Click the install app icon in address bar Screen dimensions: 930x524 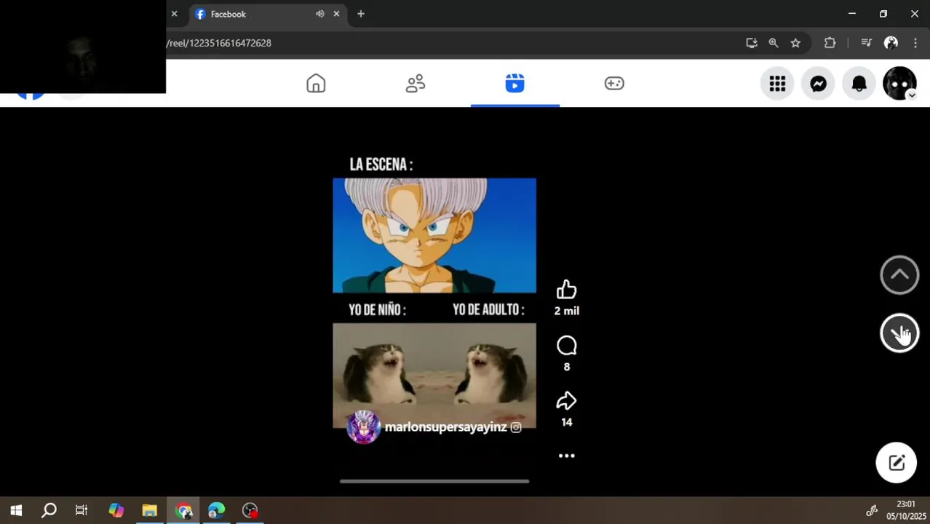[x=752, y=43]
